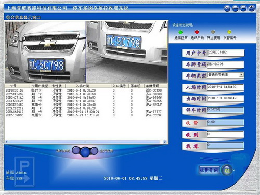Sort list by the 入场时间 column header

pos(88,86)
